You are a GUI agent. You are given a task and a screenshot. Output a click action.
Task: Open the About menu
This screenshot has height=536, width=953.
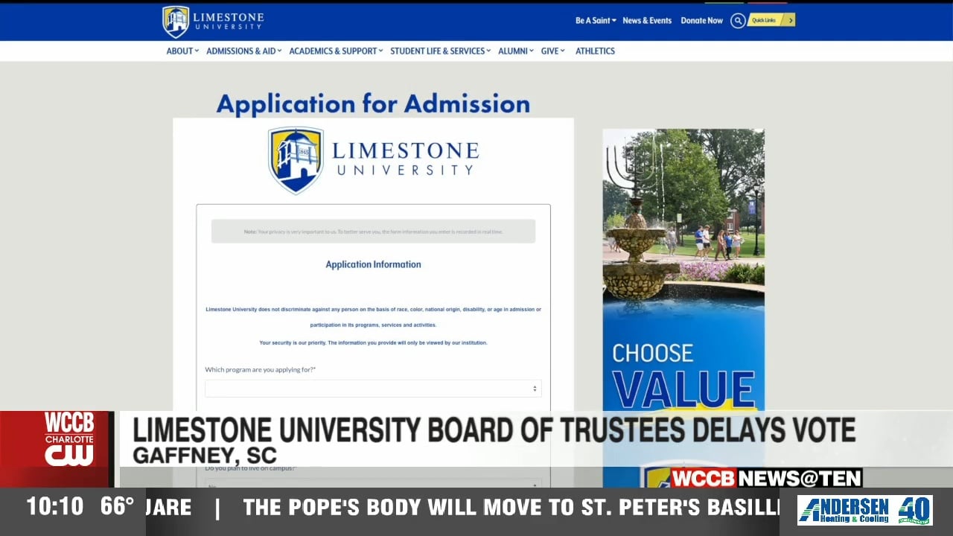(x=182, y=51)
